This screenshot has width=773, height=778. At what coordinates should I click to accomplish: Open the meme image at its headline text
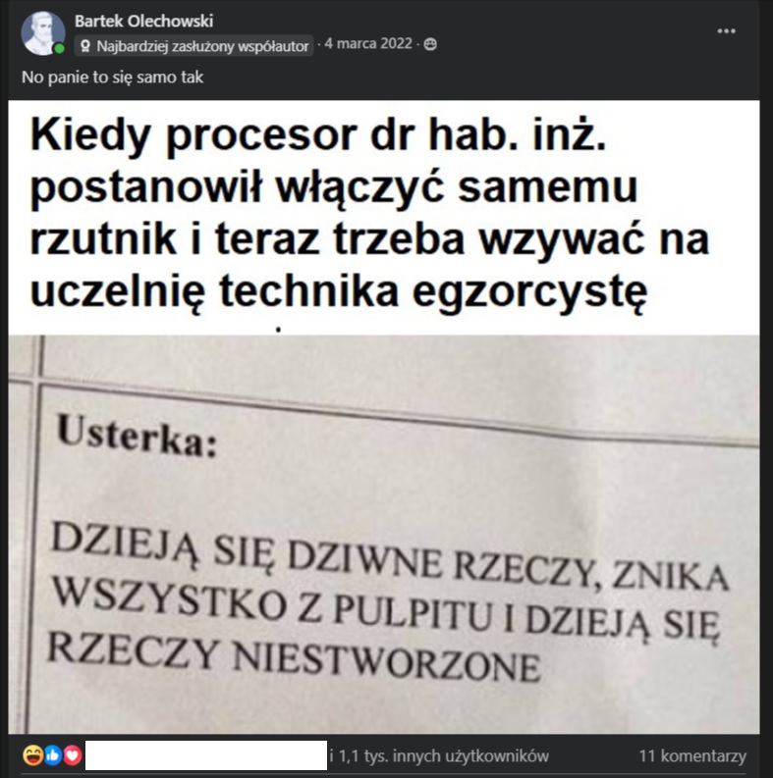[x=369, y=213]
